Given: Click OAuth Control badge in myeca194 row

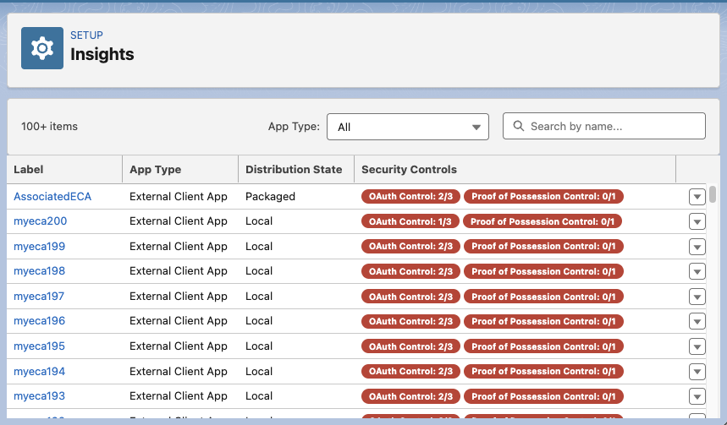Looking at the screenshot, I should [x=410, y=371].
